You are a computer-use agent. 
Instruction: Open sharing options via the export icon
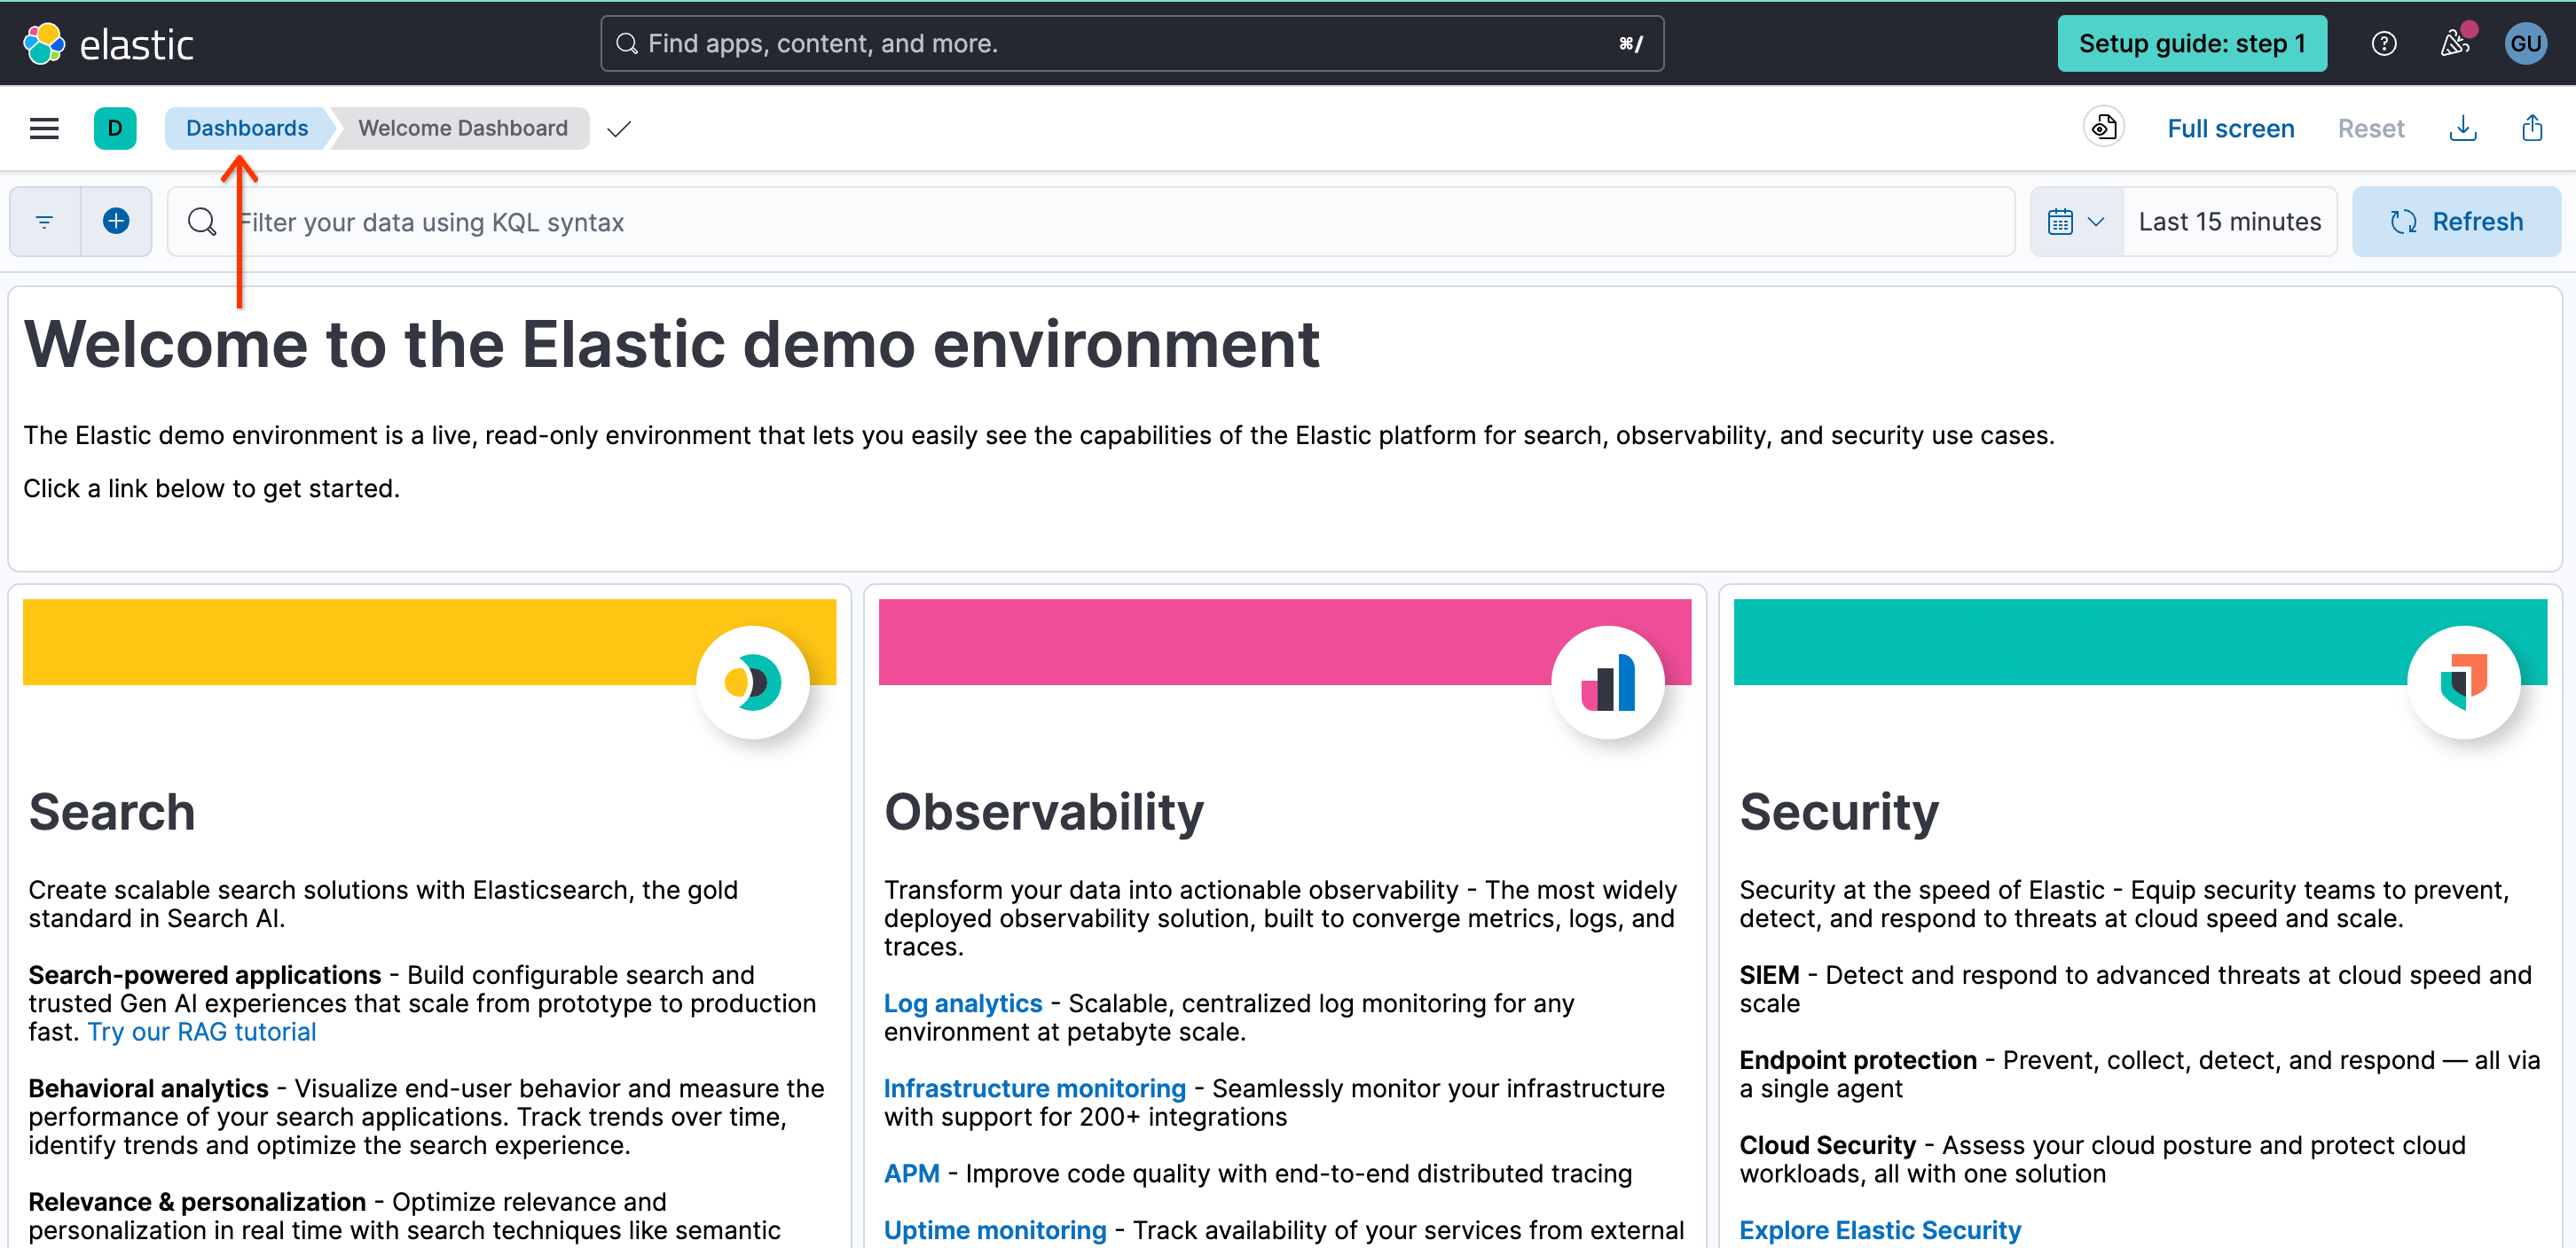coord(2532,128)
